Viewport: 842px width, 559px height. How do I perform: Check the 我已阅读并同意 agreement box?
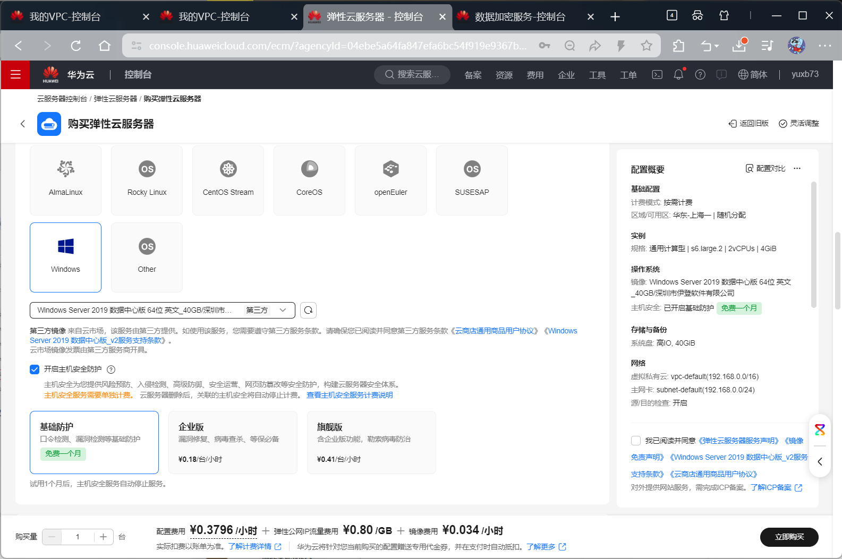point(635,441)
